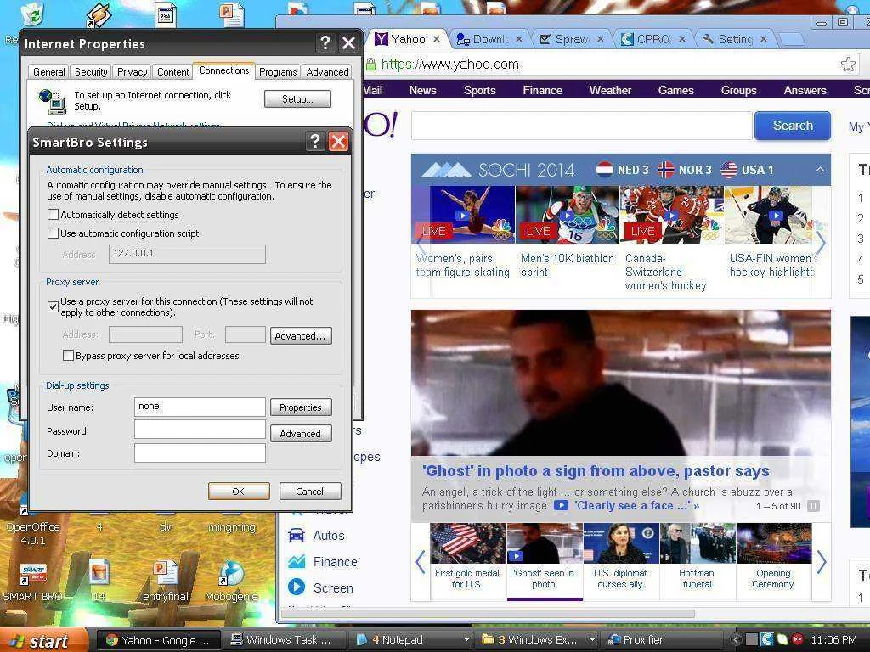Viewport: 870px width, 652px height.
Task: Open 'Ghost' in photo headline link
Action: [596, 471]
